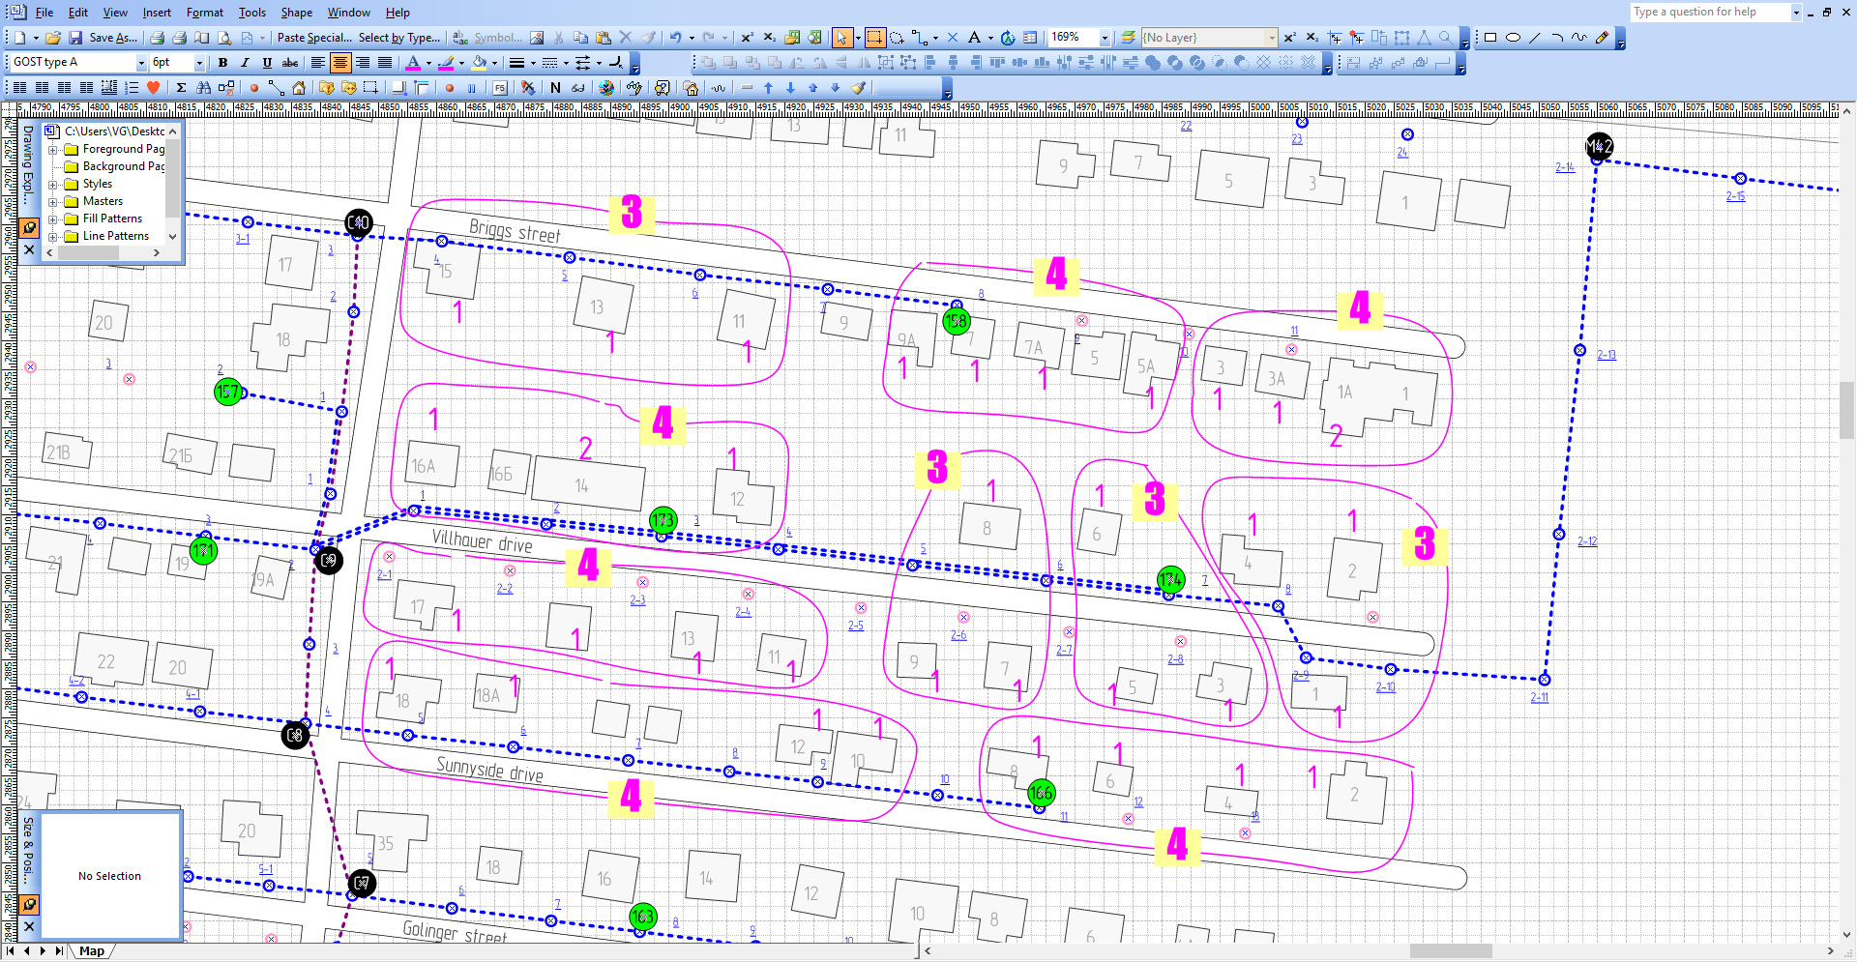Open the Shape menu
The height and width of the screenshot is (962, 1857).
tap(296, 12)
